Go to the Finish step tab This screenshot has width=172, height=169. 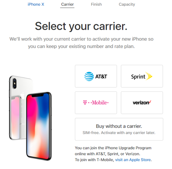pos(96,4)
